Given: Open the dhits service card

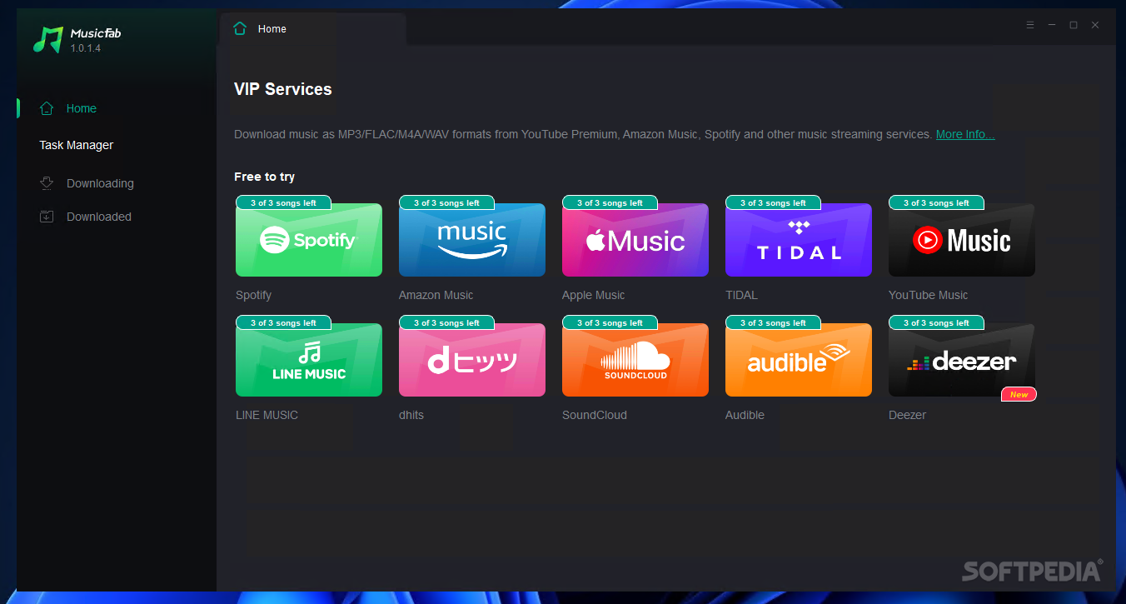Looking at the screenshot, I should (472, 360).
